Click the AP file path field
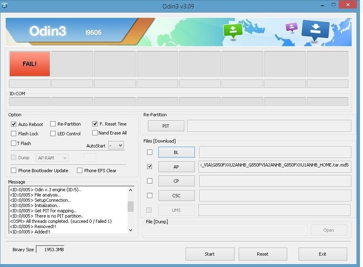The height and width of the screenshot is (267, 363). [x=275, y=167]
